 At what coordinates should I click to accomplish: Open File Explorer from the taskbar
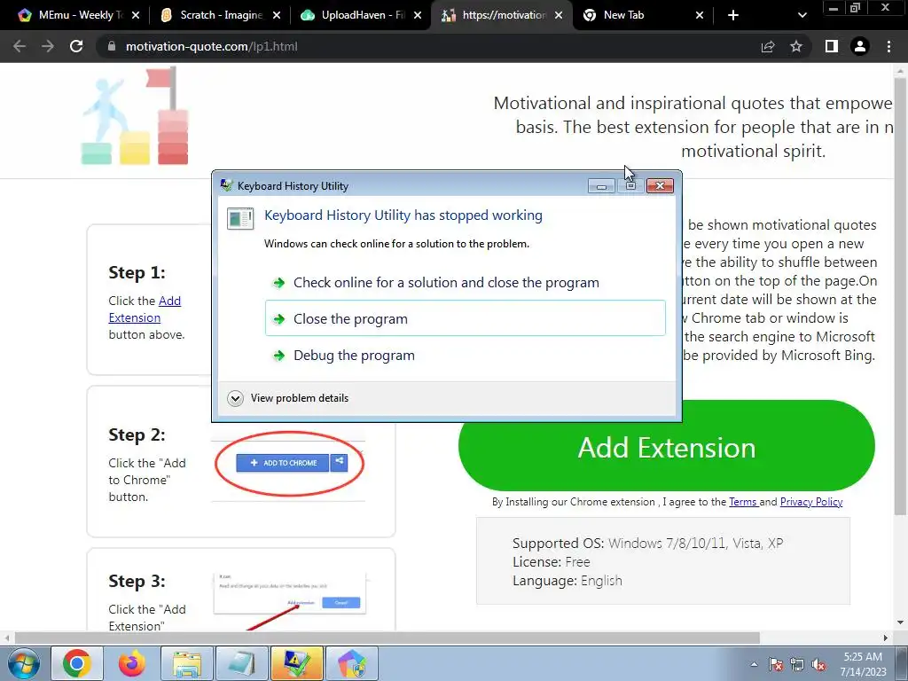186,663
